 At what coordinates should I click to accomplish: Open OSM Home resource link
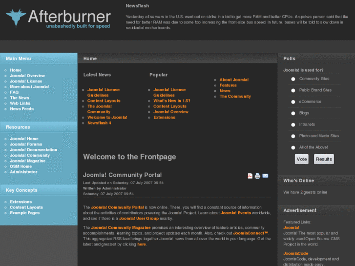coord(21,166)
